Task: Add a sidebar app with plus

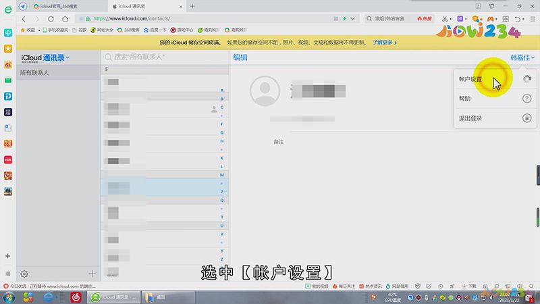Action: 7,256
